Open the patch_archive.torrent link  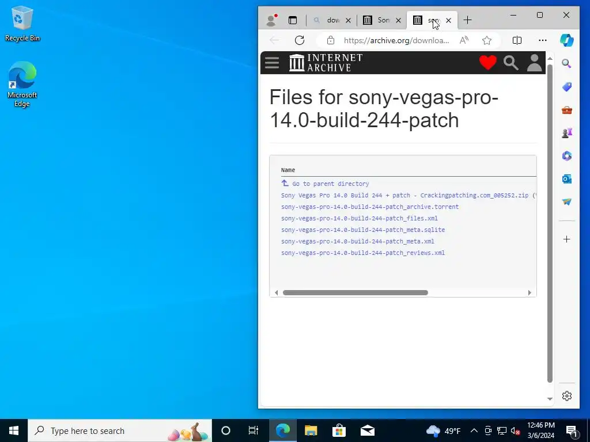[x=370, y=207]
